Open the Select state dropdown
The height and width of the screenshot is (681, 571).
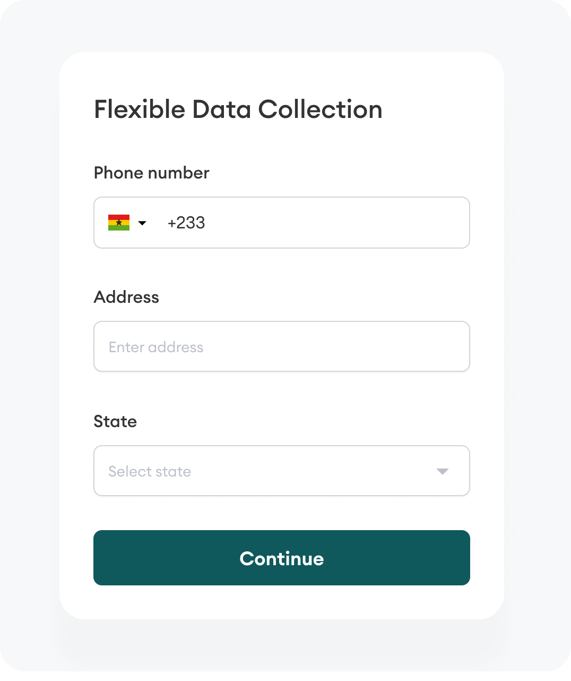coord(282,471)
